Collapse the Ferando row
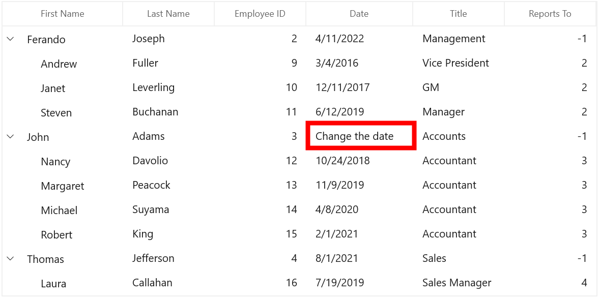599x298 pixels. tap(10, 39)
